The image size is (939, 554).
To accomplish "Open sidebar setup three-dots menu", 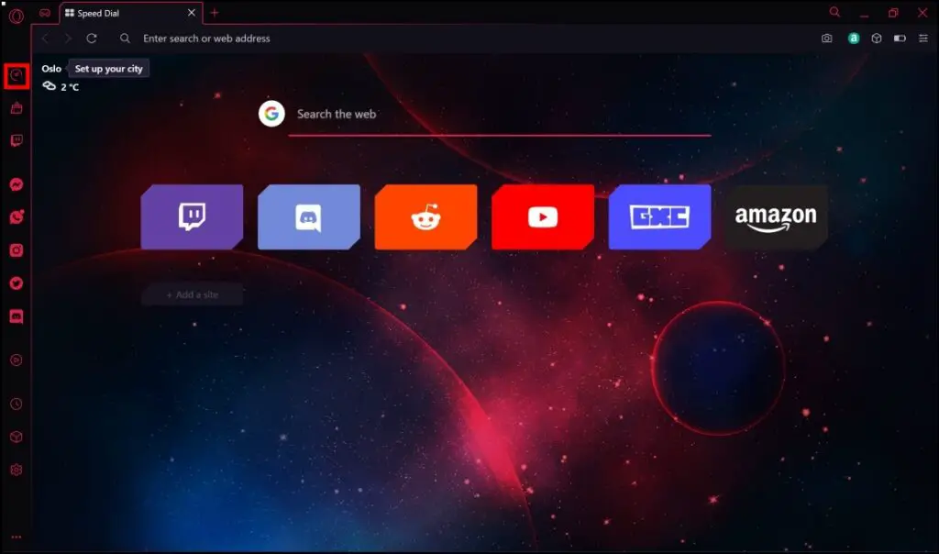I will [17, 537].
